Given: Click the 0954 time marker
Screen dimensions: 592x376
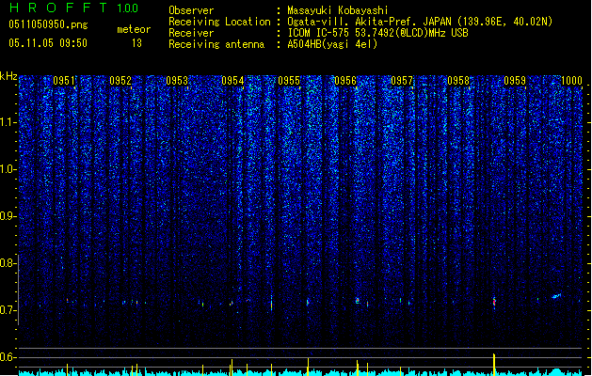Looking at the screenshot, I should pos(232,81).
